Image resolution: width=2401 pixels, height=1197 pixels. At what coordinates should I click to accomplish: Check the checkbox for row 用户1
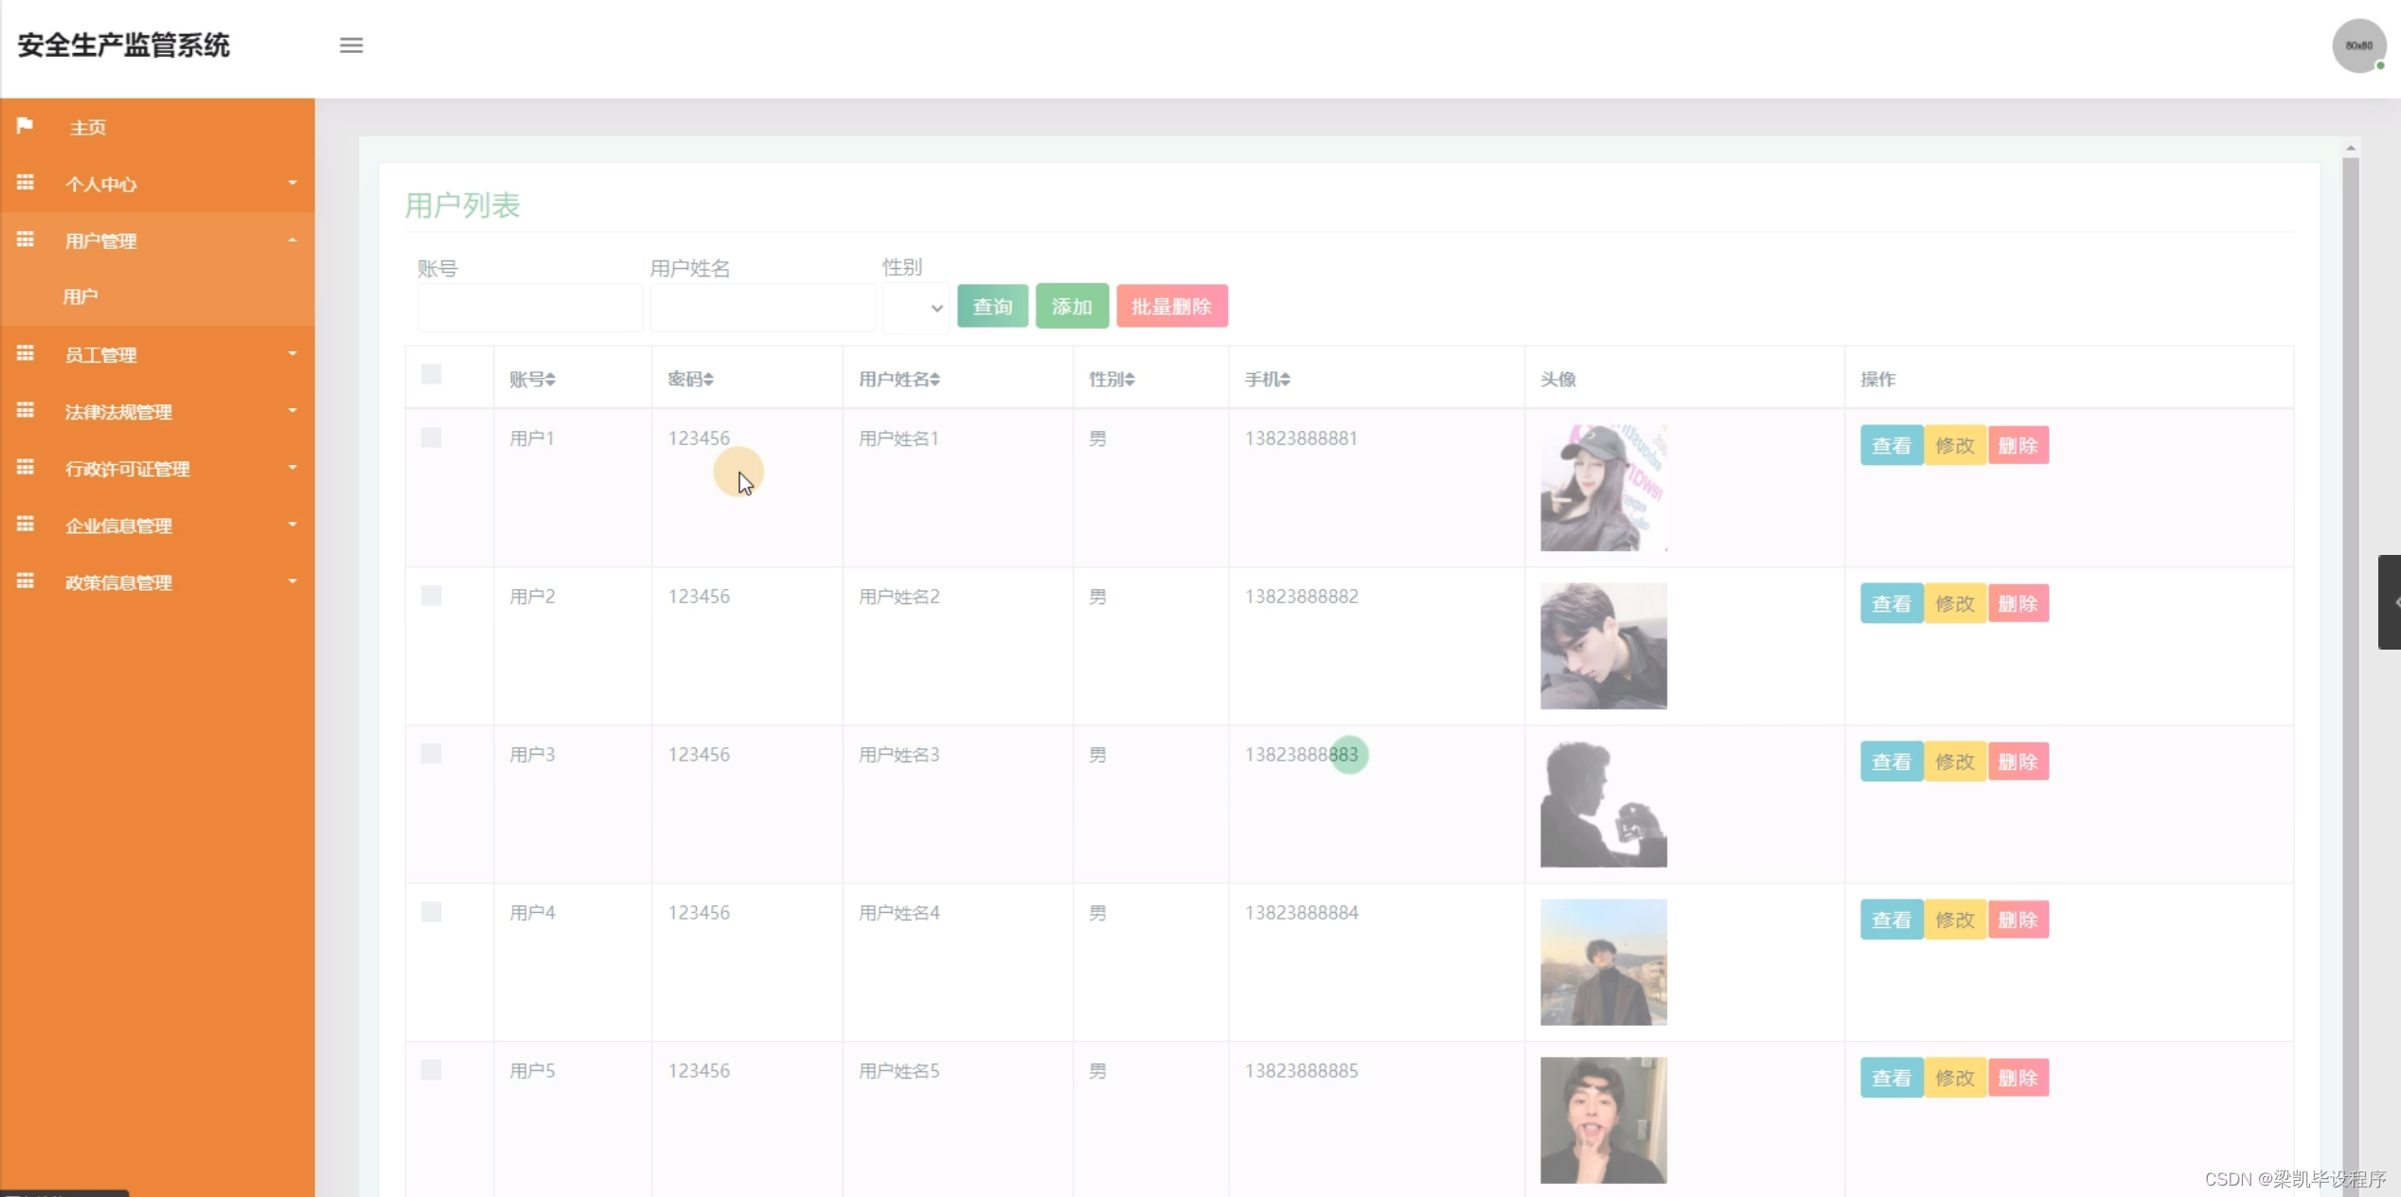(432, 438)
